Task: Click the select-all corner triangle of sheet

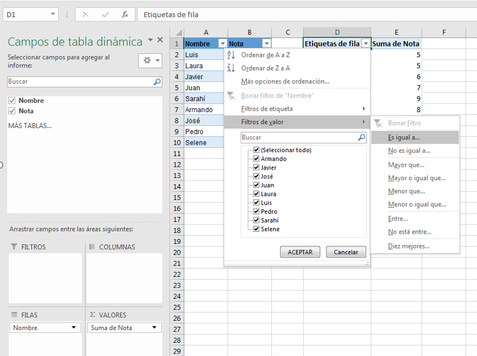Action: click(x=178, y=33)
